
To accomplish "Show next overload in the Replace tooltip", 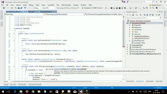I will (53, 69).
